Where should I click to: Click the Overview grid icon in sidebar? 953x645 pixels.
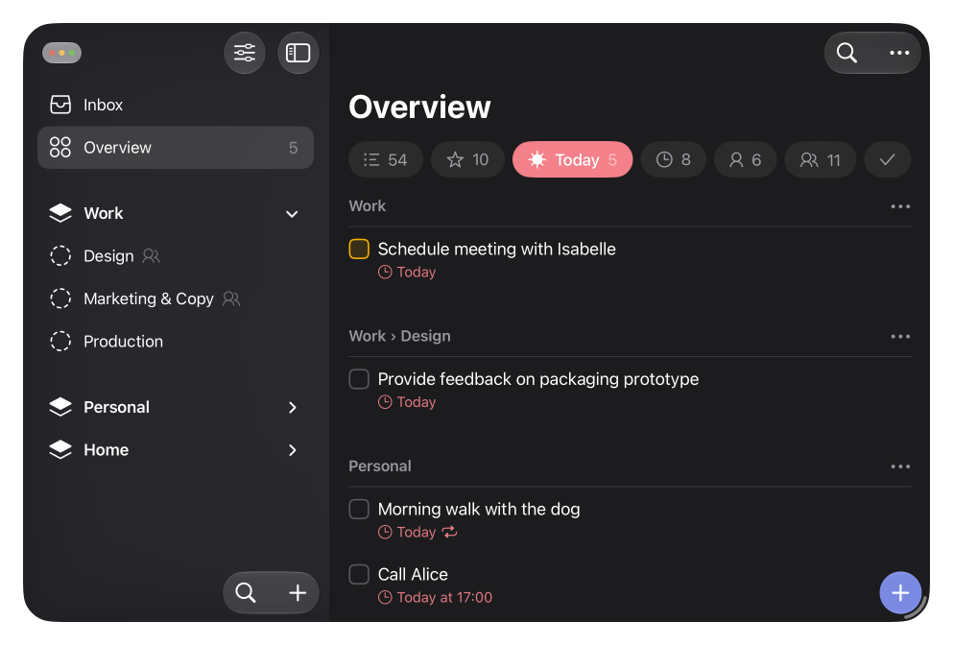pos(60,147)
